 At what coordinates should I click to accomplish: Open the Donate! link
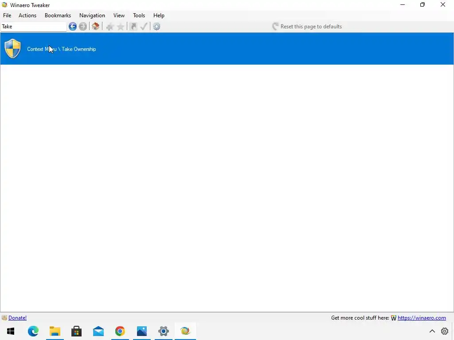tap(17, 318)
